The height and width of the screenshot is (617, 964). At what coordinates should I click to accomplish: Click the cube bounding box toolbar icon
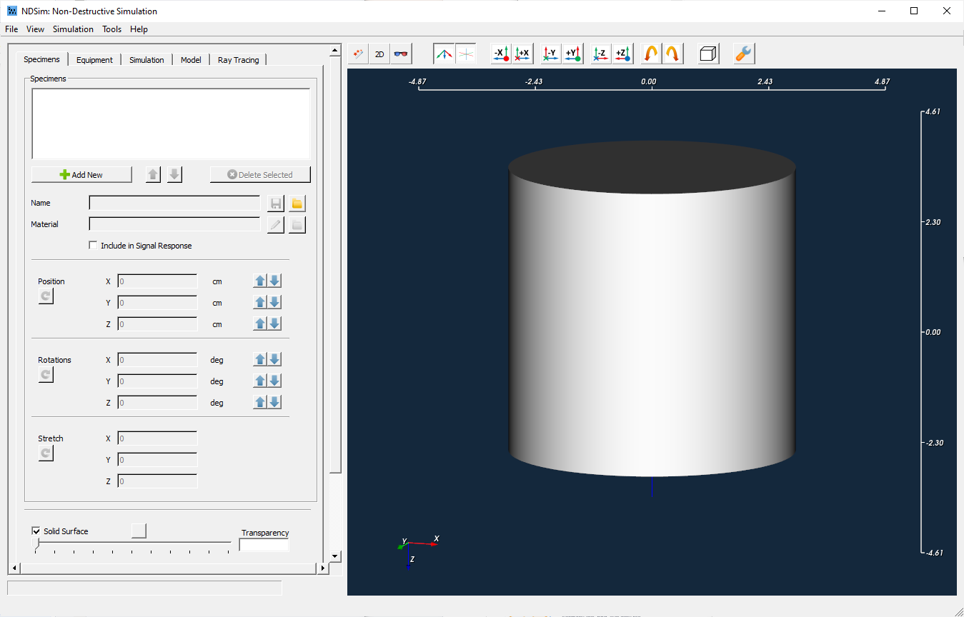point(707,54)
